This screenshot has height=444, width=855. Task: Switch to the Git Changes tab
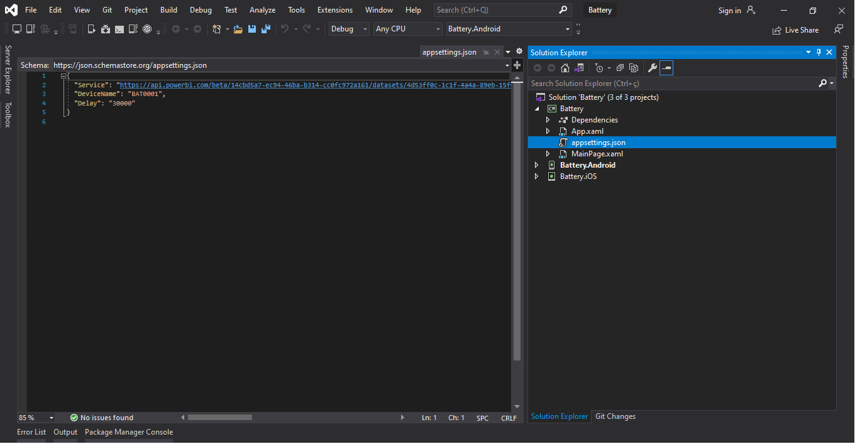pyautogui.click(x=615, y=416)
